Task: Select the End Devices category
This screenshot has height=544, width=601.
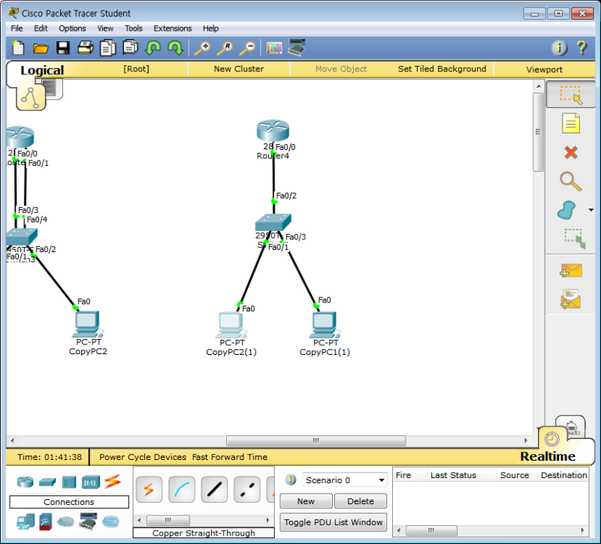Action: pos(26,521)
